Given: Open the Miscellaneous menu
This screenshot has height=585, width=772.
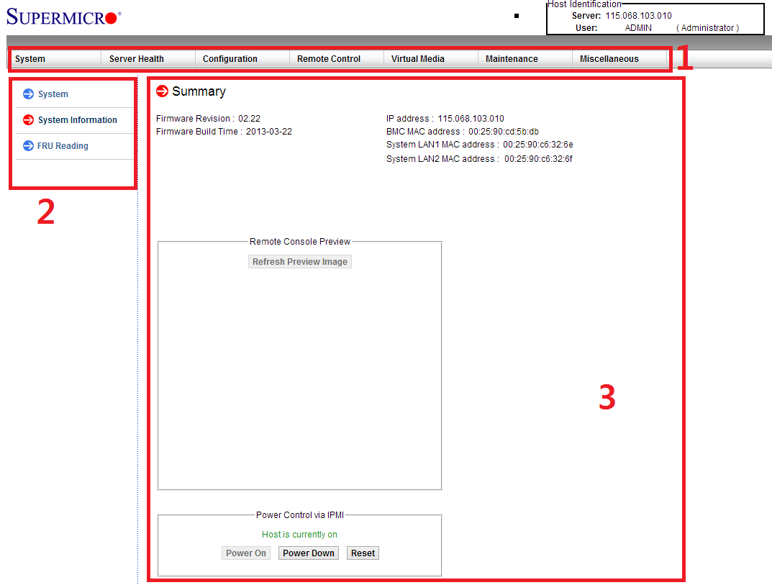Looking at the screenshot, I should (x=609, y=59).
